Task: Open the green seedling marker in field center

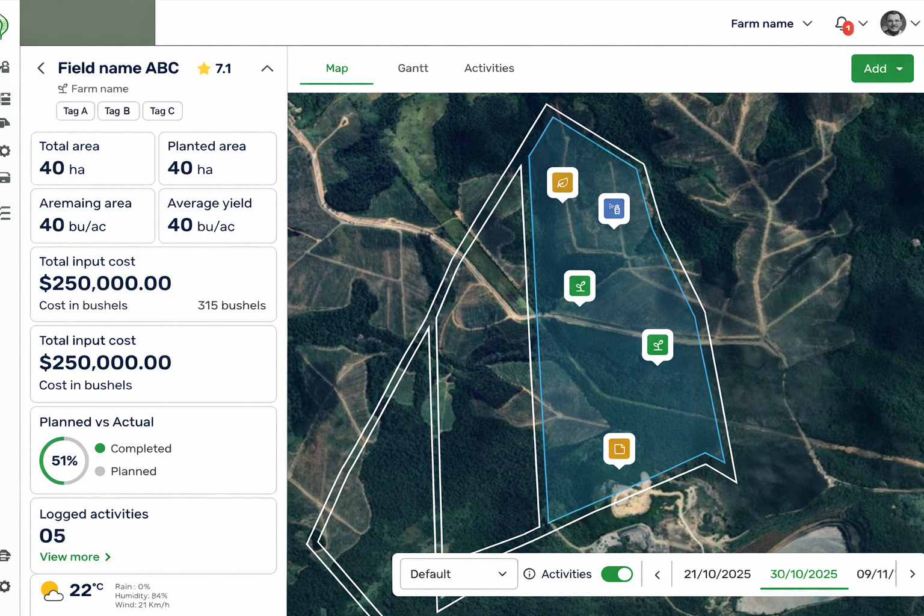Action: pos(580,286)
